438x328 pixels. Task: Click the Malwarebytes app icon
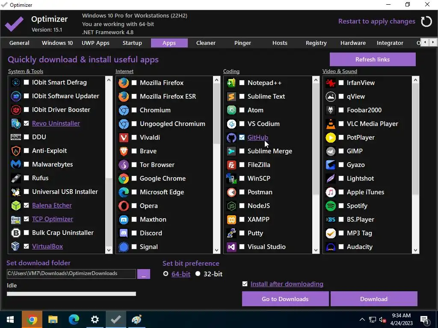[x=16, y=164]
